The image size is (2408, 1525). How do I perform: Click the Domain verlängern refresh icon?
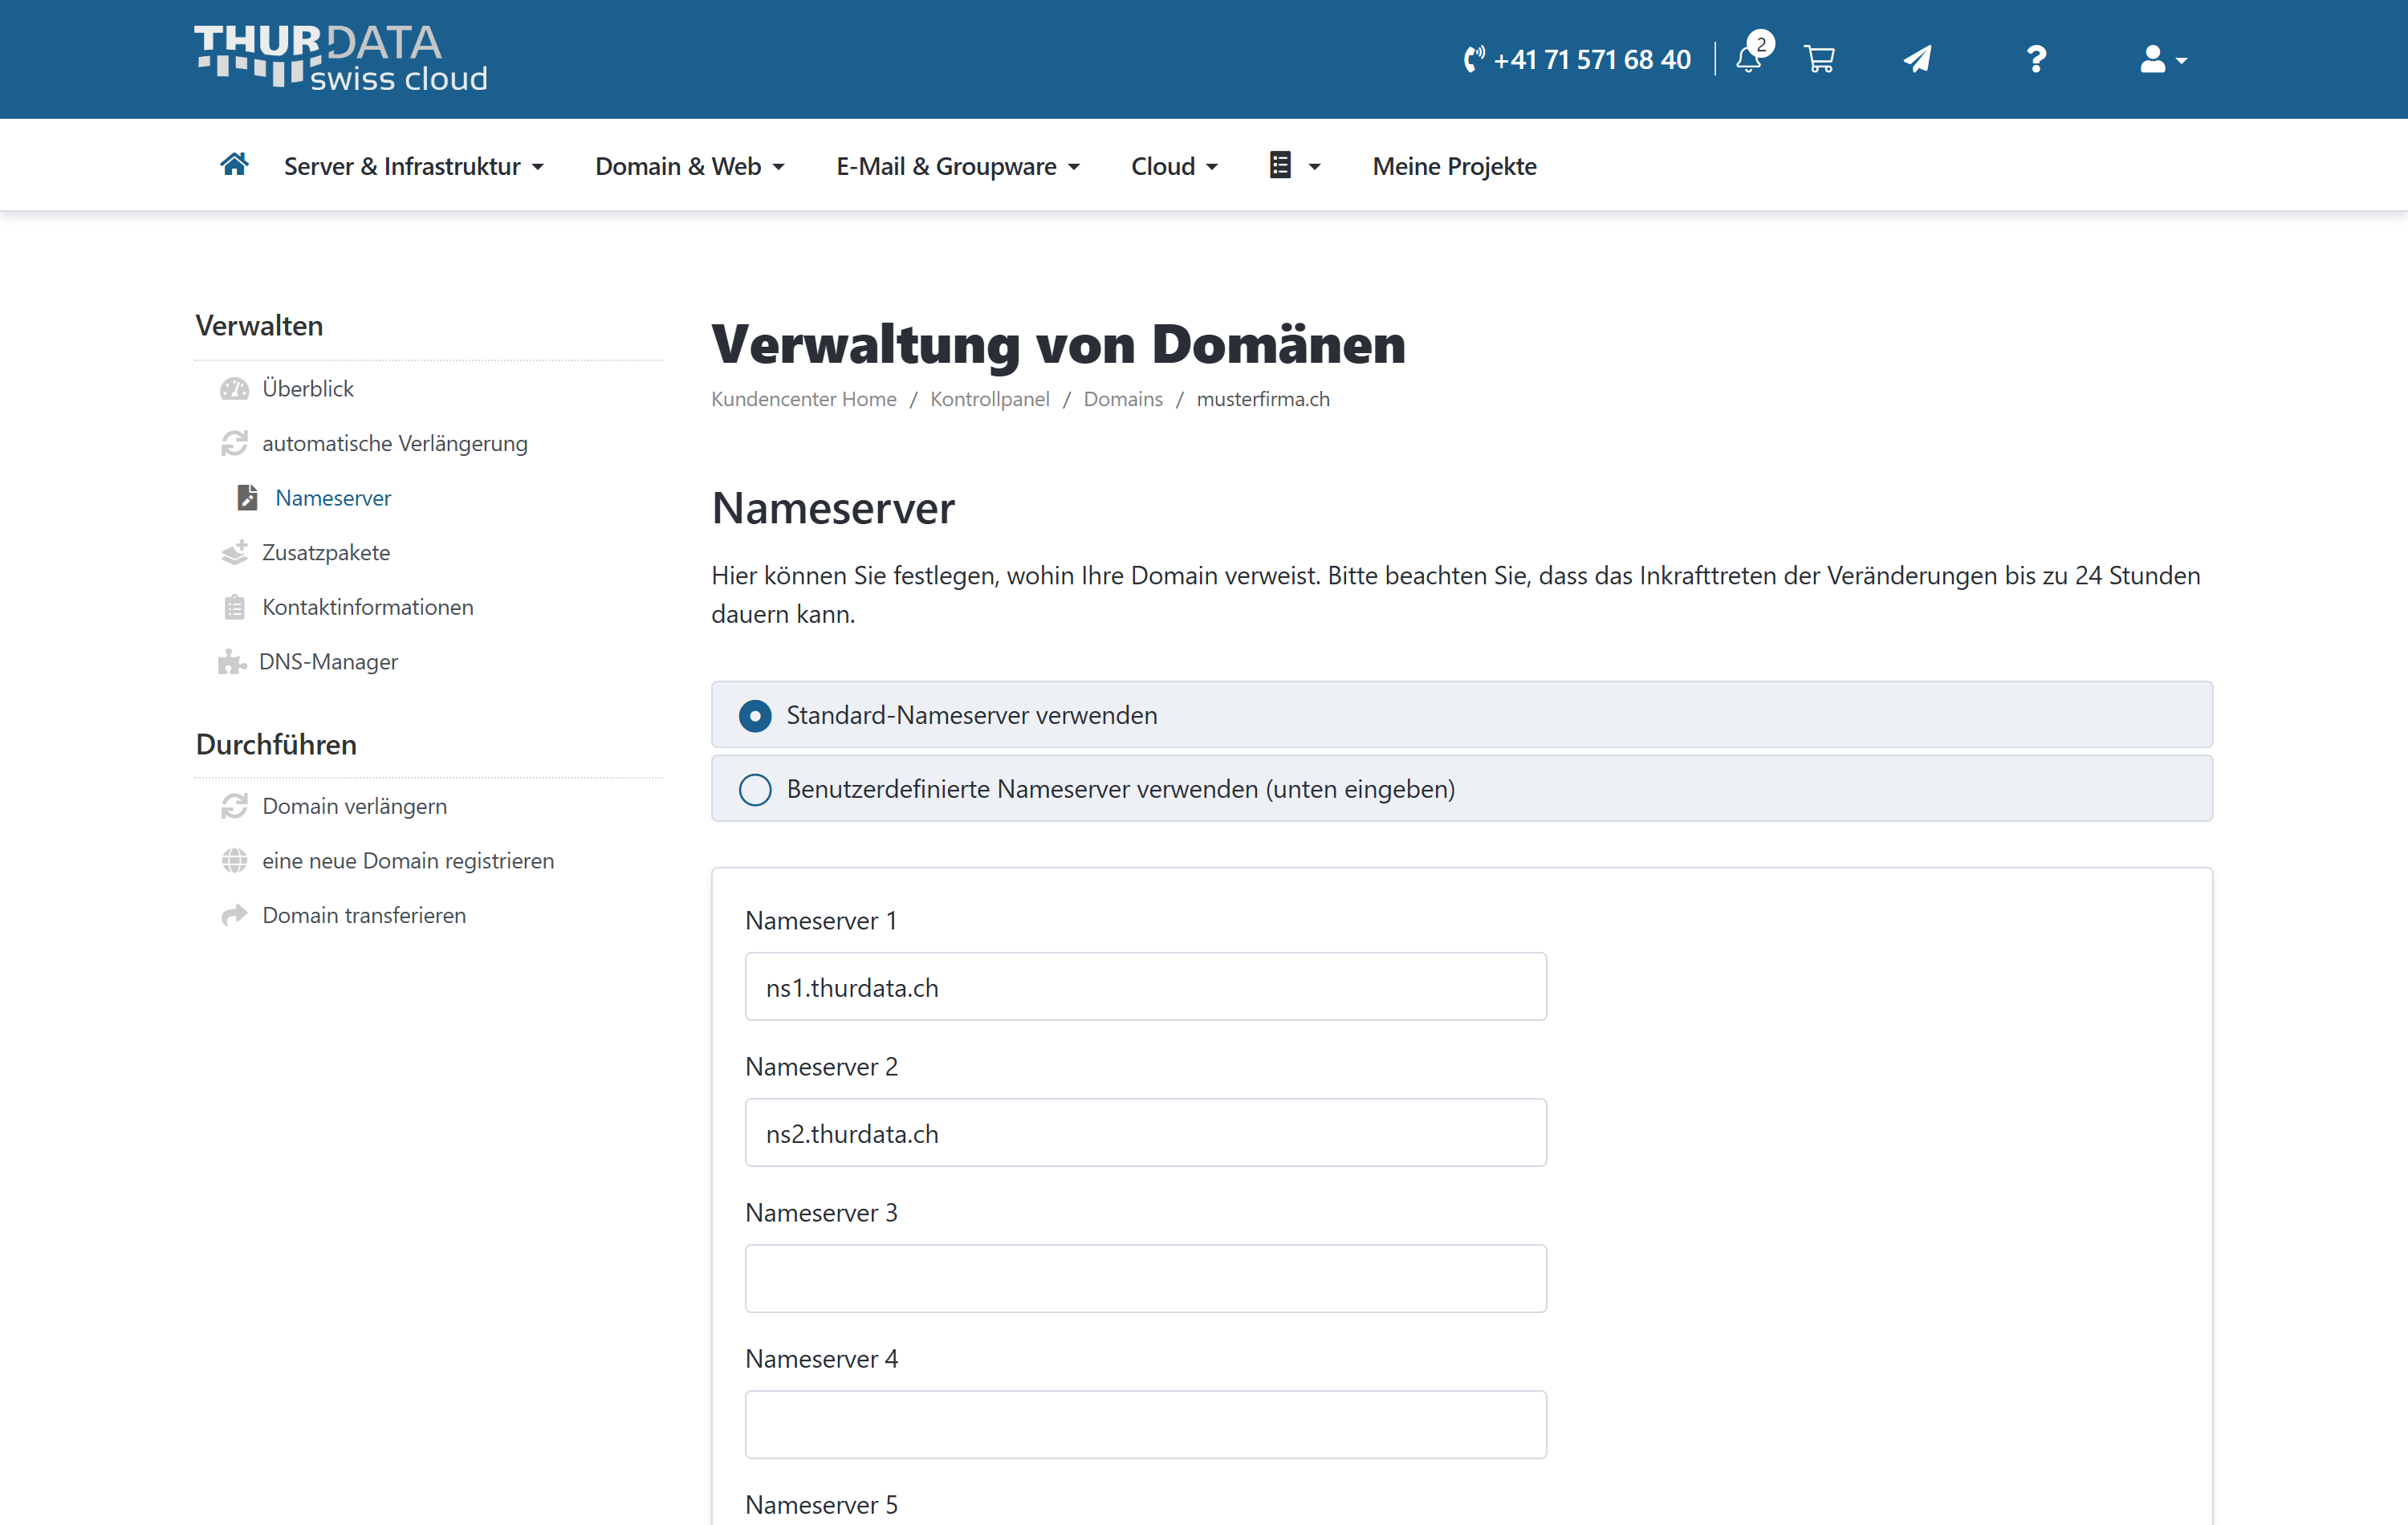tap(234, 806)
